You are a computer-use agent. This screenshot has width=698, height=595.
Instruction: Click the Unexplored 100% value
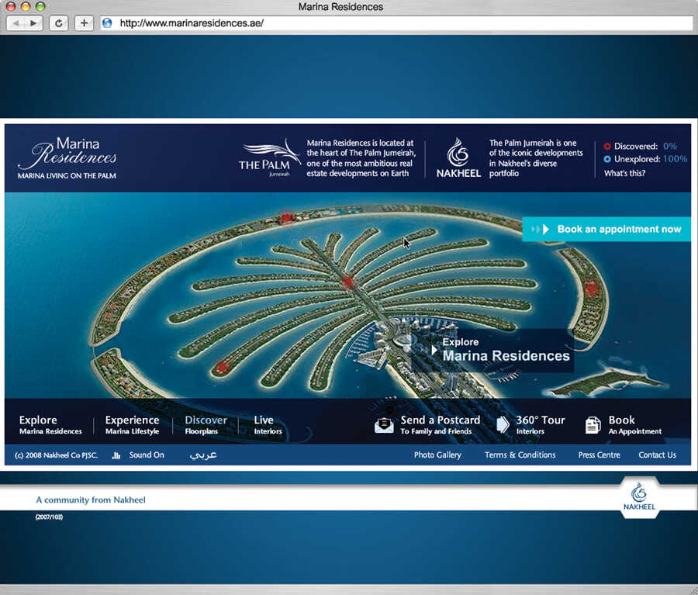coord(675,159)
